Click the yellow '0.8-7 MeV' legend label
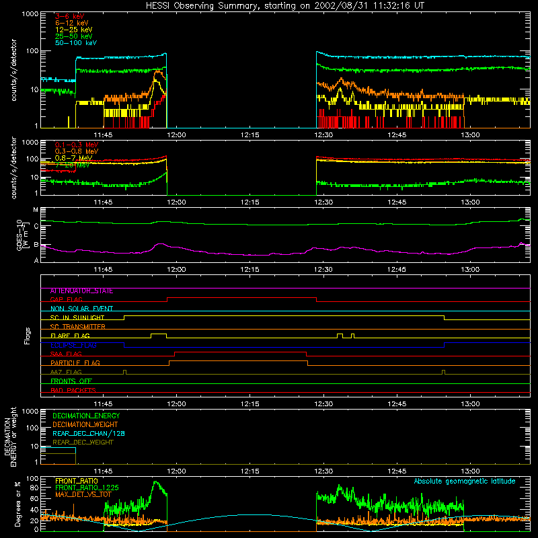Viewport: 538px width, 538px height. [x=73, y=158]
